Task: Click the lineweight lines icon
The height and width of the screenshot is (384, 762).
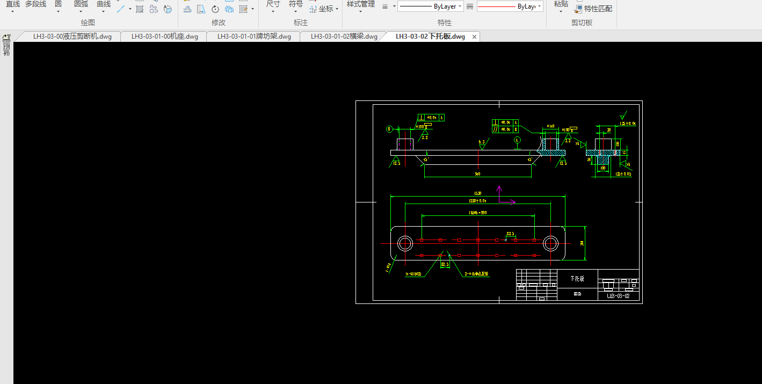Action: (385, 6)
